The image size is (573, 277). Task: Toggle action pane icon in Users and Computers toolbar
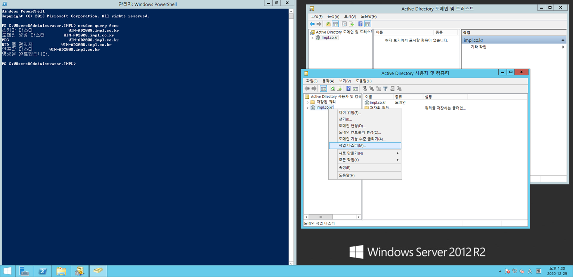tap(355, 88)
